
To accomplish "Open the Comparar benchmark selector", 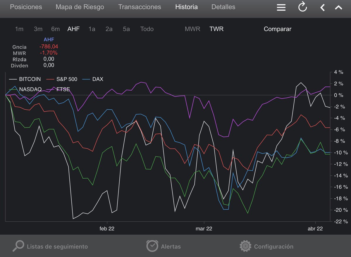I will (278, 29).
